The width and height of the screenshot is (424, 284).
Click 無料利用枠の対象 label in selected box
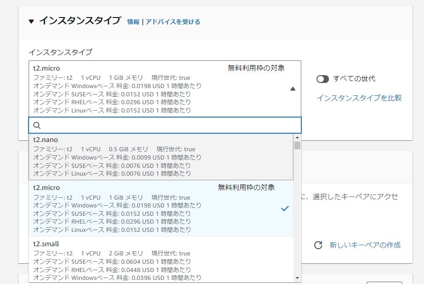click(256, 68)
